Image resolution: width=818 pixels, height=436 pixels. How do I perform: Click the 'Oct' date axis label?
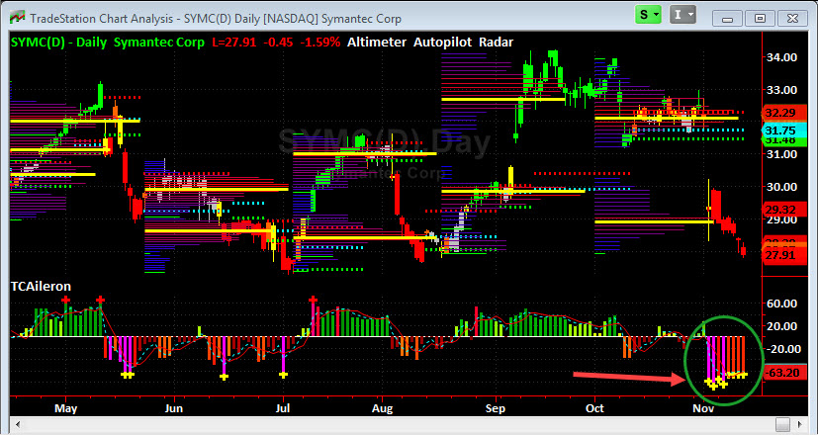[x=594, y=408]
